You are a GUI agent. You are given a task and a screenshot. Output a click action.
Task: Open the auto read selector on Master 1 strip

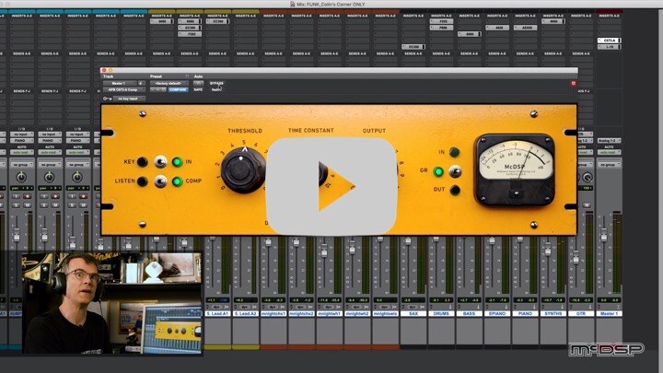tap(609, 152)
